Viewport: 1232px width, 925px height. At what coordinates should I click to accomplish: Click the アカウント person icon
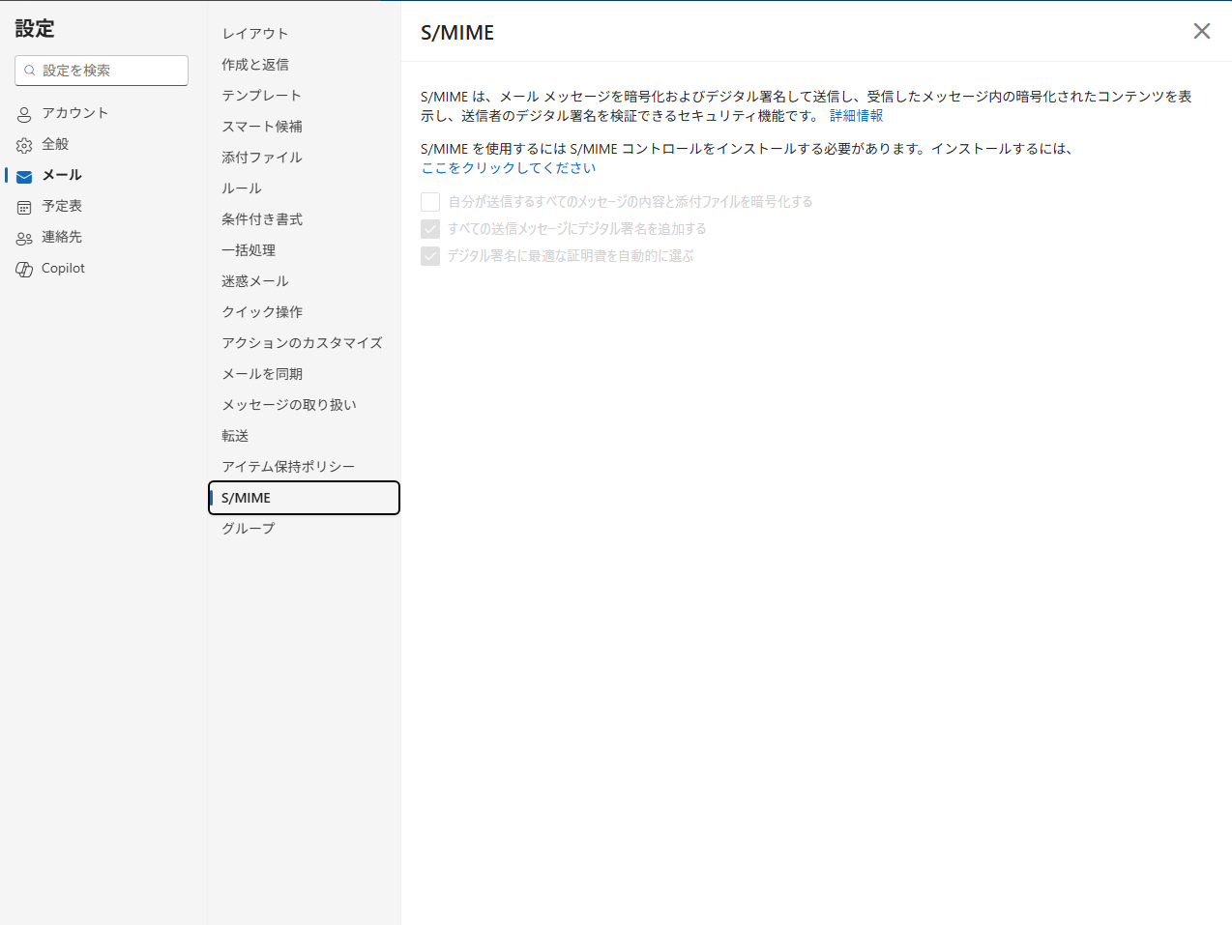tap(24, 114)
